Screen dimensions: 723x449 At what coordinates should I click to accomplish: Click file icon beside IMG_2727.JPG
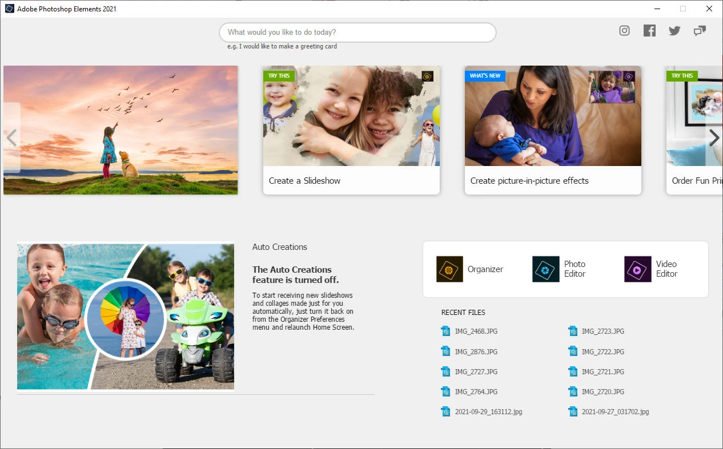click(446, 371)
